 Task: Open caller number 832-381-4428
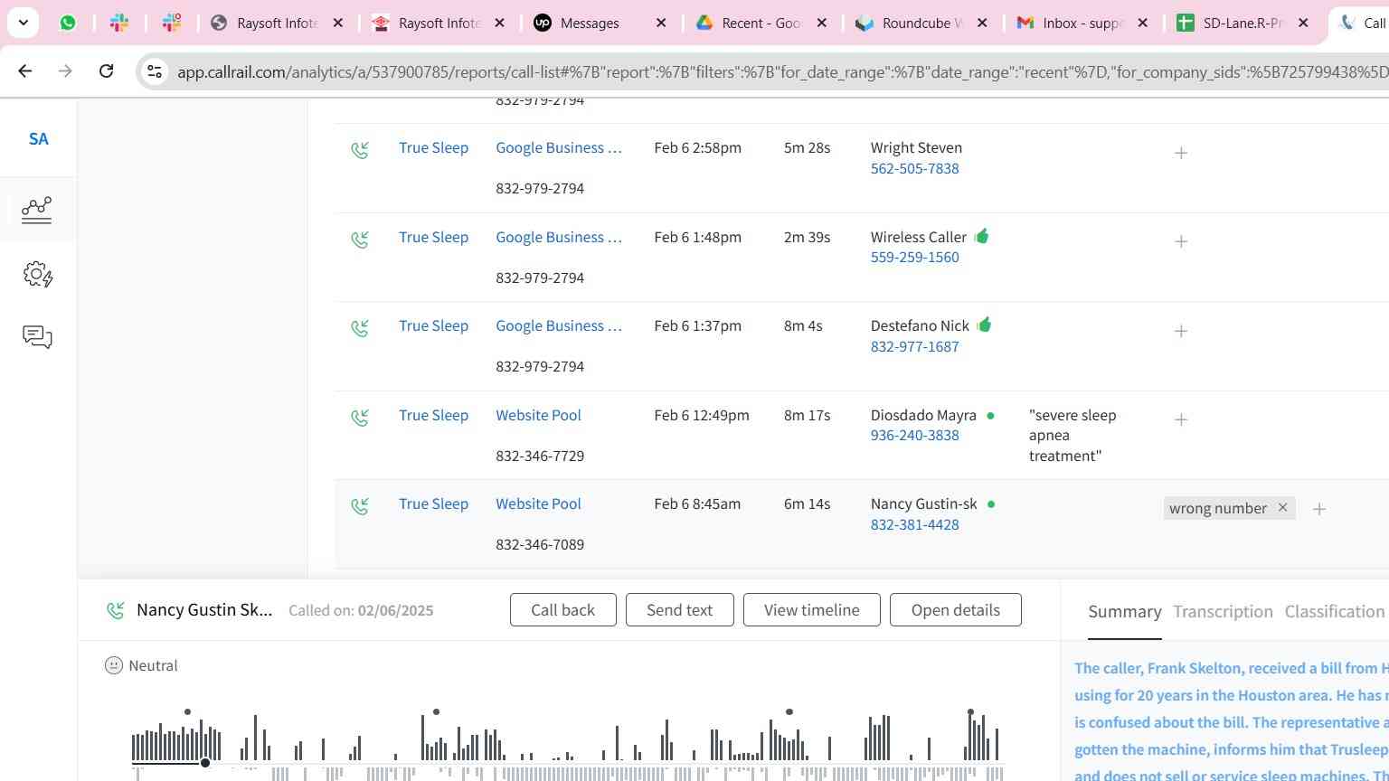(x=914, y=524)
